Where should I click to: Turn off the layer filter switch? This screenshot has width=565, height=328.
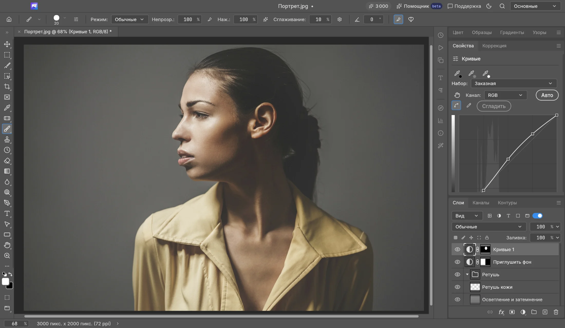click(x=538, y=216)
